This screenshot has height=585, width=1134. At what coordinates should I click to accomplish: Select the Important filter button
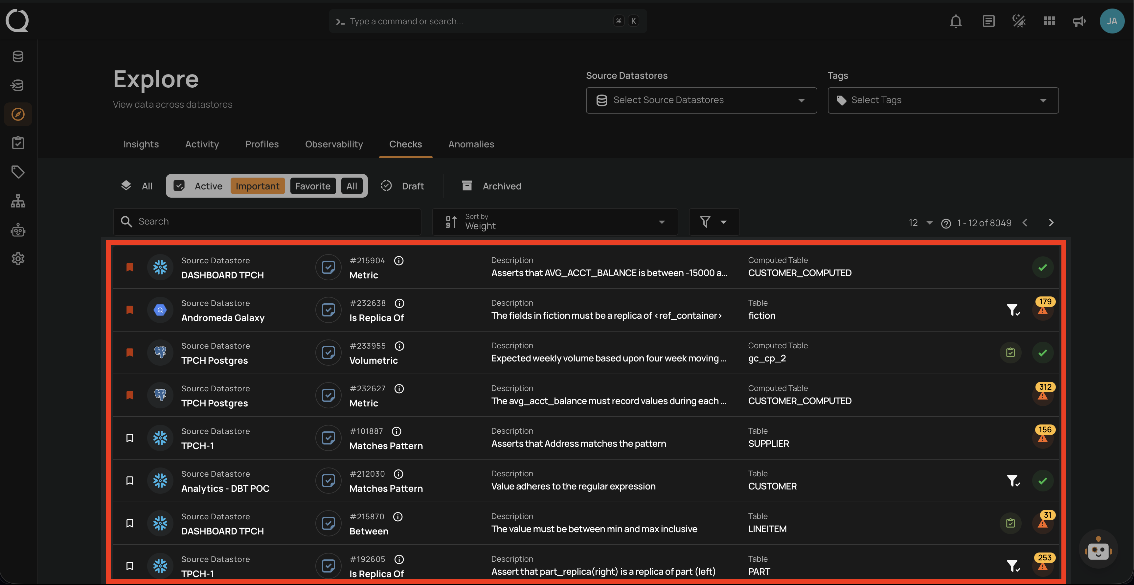point(258,186)
